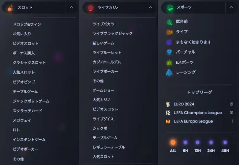Open the スポーツ section header
This screenshot has height=165, width=239.
click(x=193, y=7)
